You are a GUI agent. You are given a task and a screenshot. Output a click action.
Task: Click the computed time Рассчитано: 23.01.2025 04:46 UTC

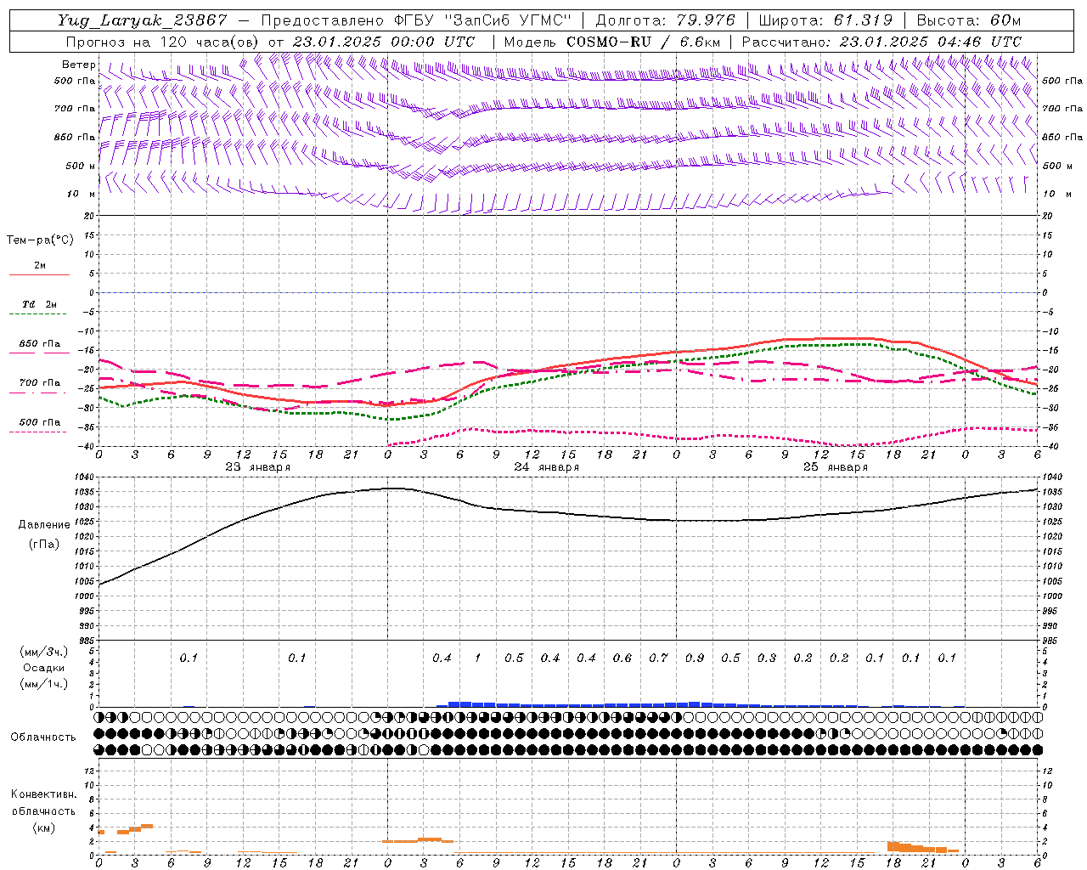click(881, 42)
